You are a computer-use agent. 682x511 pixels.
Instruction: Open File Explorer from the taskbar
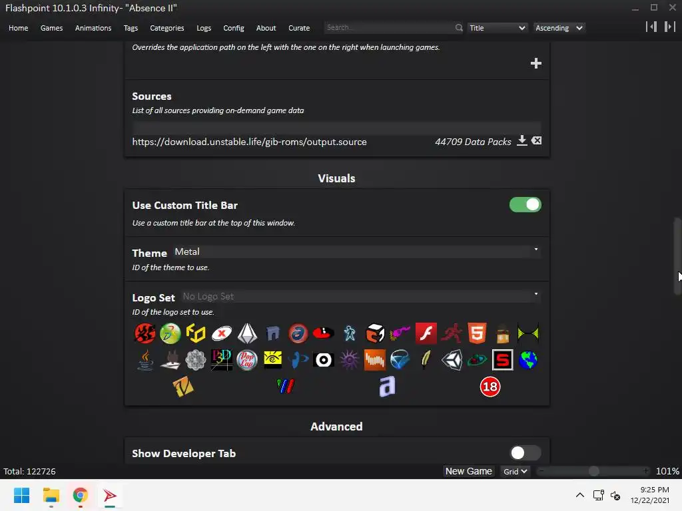coord(51,495)
